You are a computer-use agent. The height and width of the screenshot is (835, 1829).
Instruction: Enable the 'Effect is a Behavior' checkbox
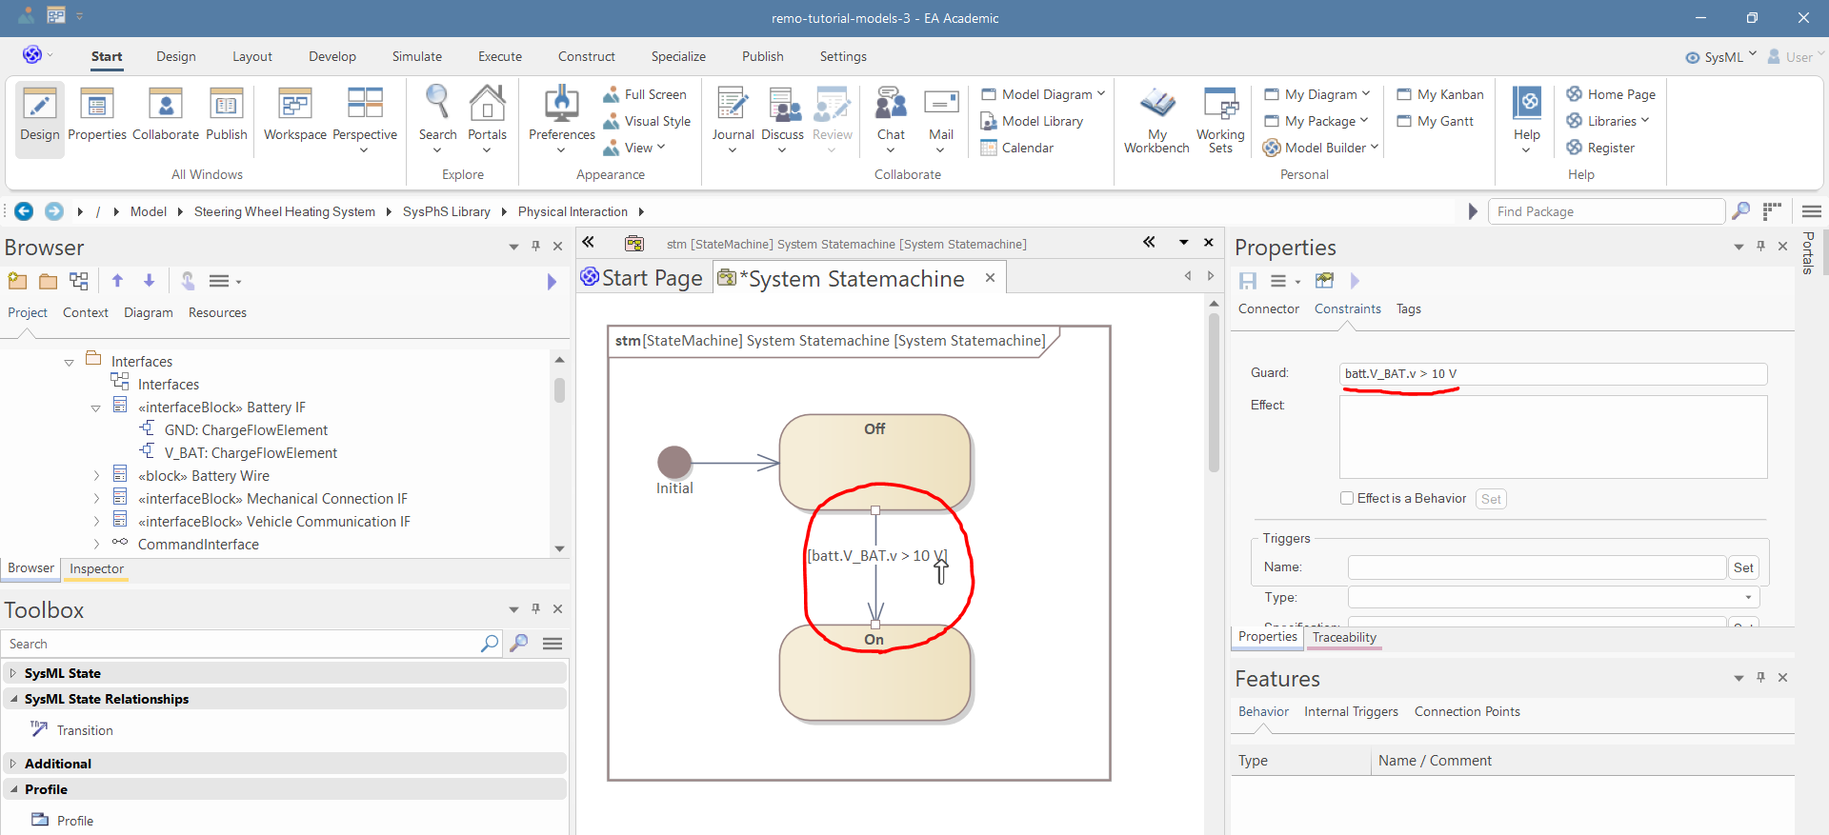pos(1347,498)
